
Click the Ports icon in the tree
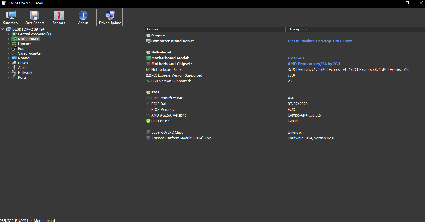coord(14,77)
